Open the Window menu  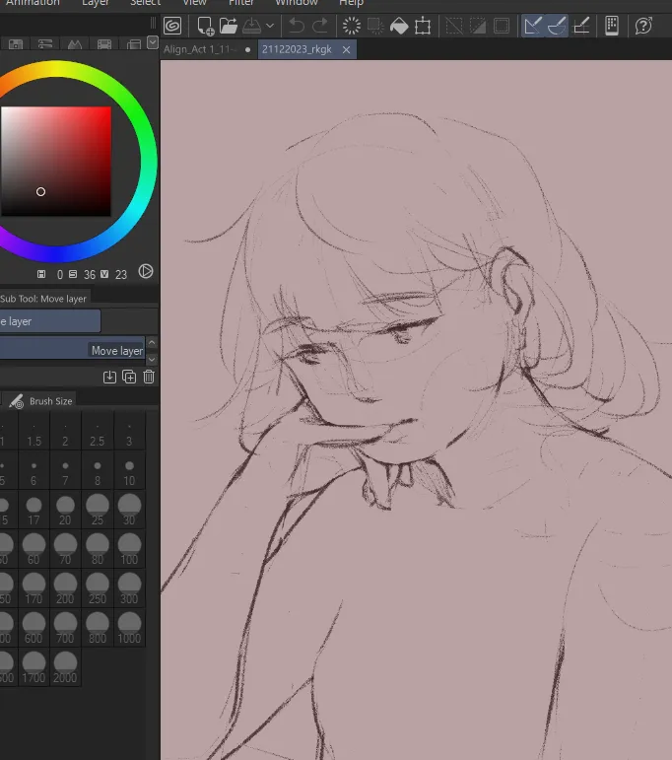[x=297, y=3]
